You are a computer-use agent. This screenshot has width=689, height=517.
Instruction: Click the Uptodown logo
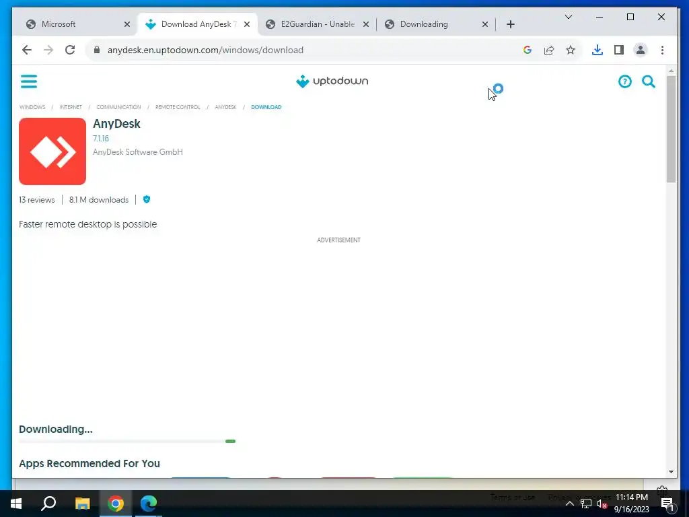[332, 81]
